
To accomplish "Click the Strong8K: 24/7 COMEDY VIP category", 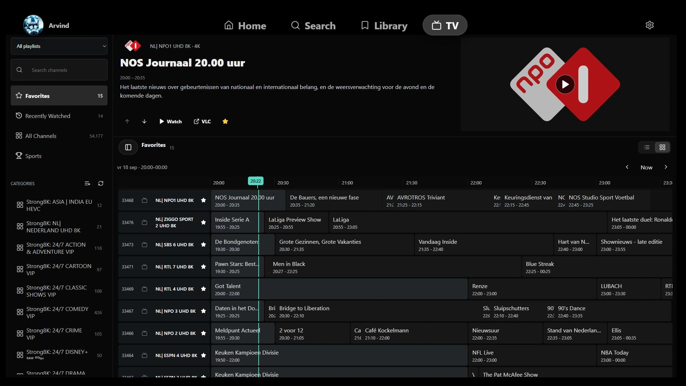I will (59, 312).
